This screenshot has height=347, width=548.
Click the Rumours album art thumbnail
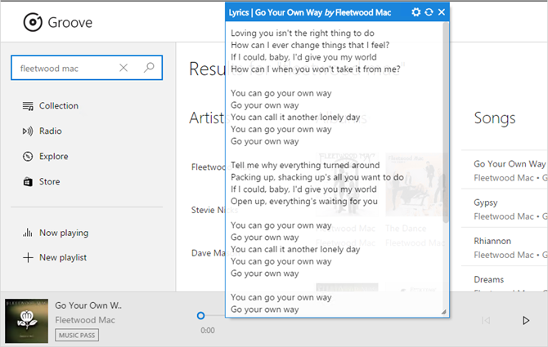(x=26, y=320)
